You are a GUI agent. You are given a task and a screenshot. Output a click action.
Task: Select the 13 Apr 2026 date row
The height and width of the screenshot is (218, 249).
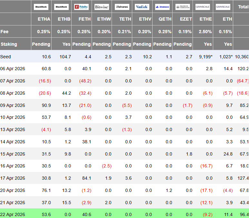pyautogui.click(x=124, y=129)
